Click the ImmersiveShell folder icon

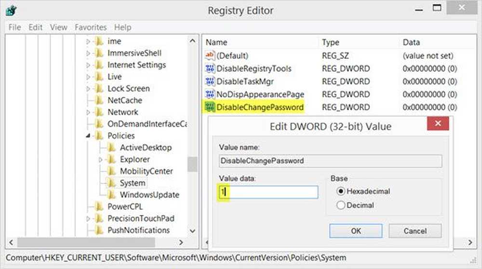99,53
